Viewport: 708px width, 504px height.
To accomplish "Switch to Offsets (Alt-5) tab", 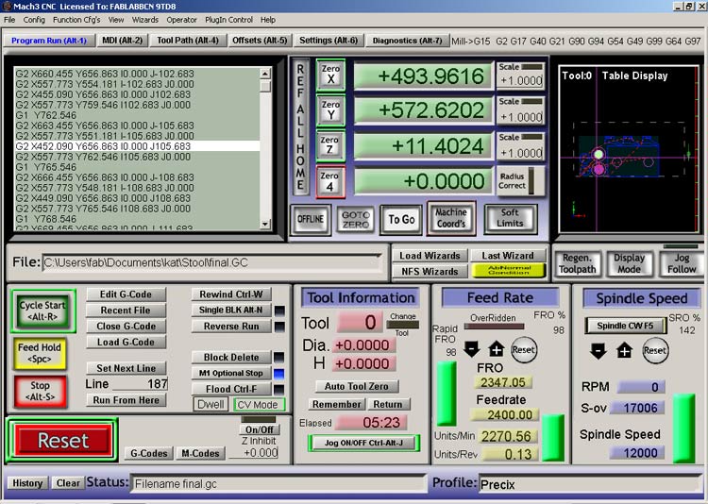I will point(260,41).
